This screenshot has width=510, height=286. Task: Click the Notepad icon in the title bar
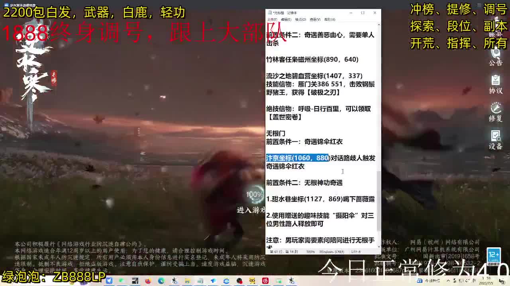click(269, 12)
